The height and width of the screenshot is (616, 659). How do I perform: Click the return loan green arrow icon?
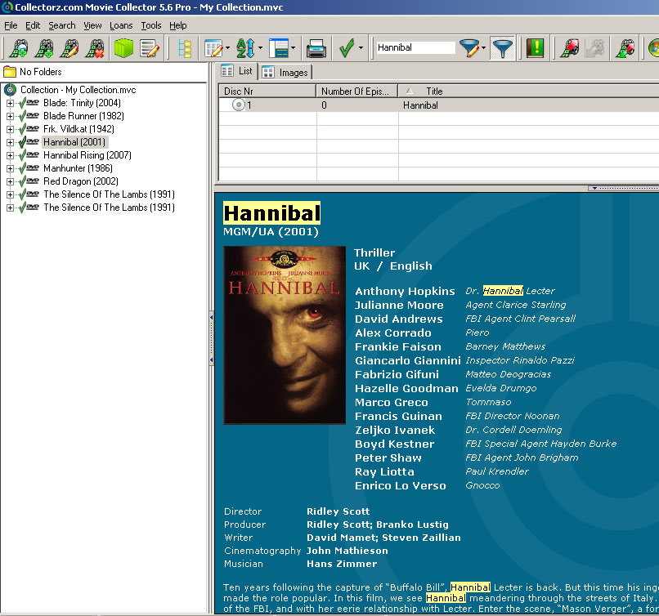[x=625, y=48]
